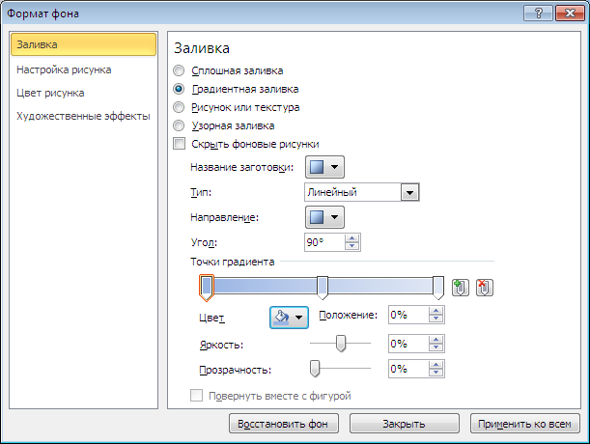Open the gradient direction swatch (Направление)
Viewport: 590px width, 444px height.
pos(324,217)
